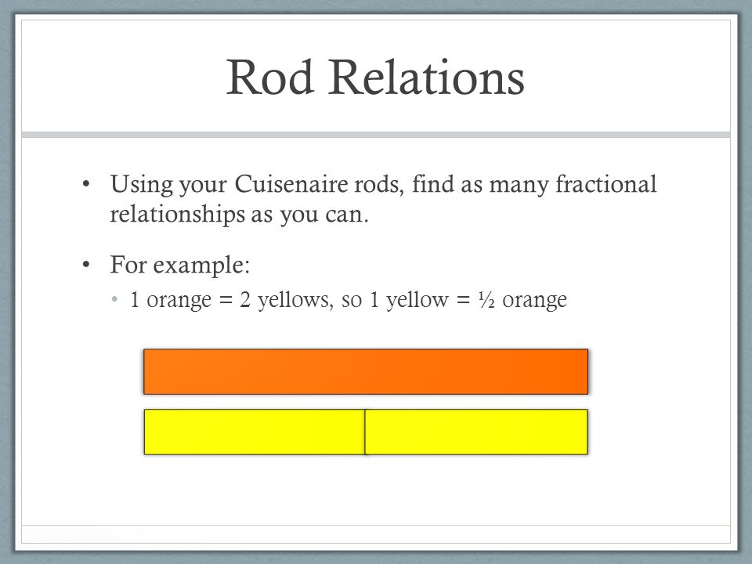The image size is (752, 564).
Task: Click "so 1 yellow" in the example line
Action: point(395,300)
